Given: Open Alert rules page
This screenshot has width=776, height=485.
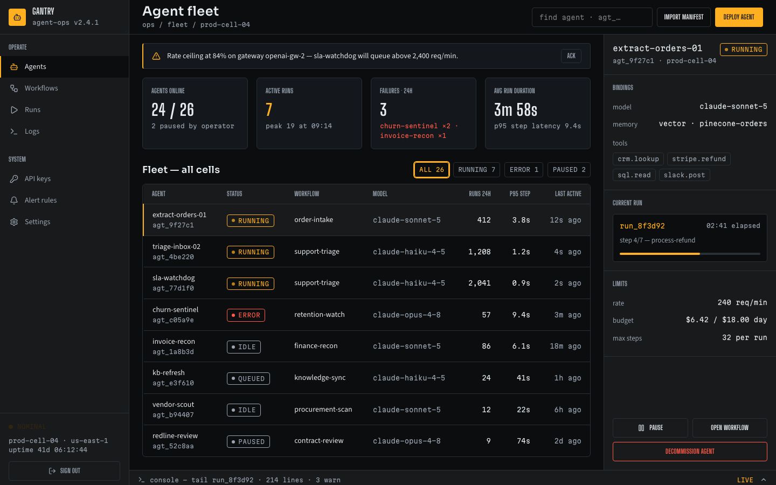Looking at the screenshot, I should coord(64,200).
